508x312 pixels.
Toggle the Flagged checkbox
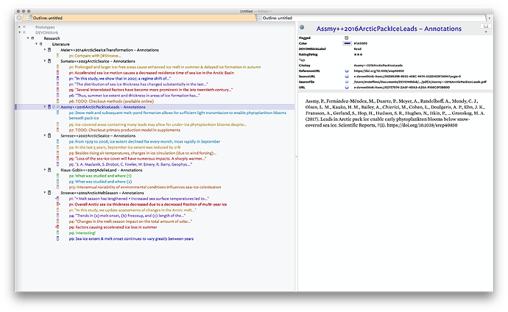[x=347, y=38]
